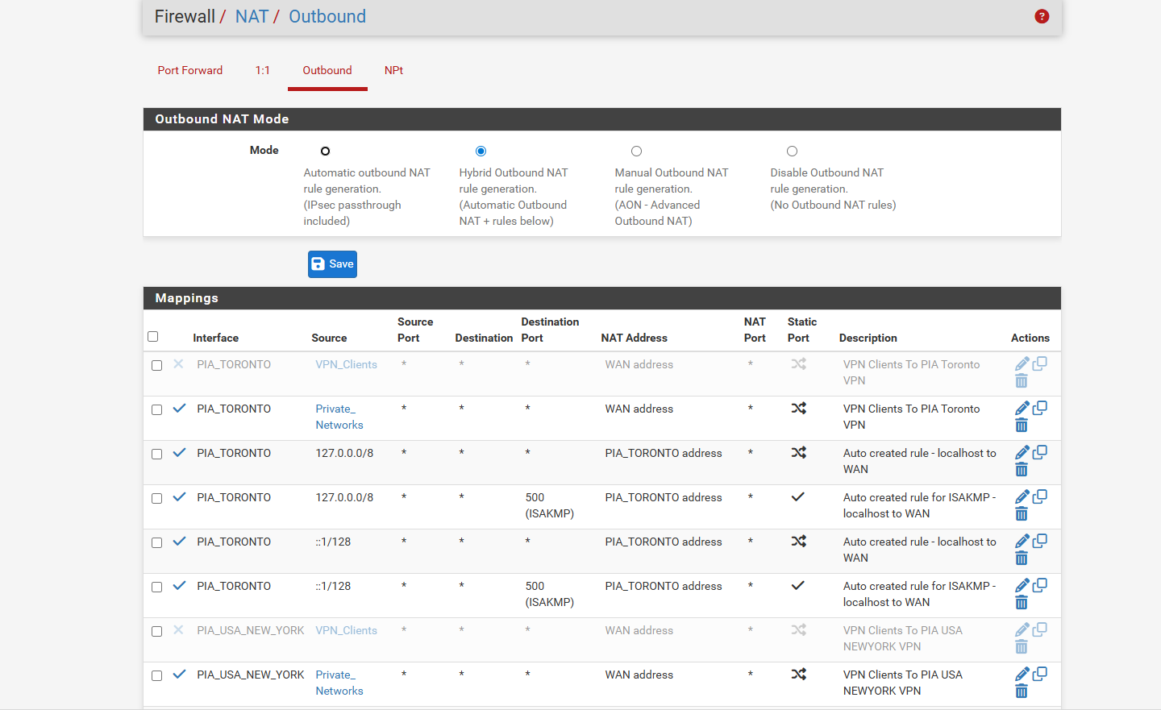Select Hybrid Outbound NAT rule generation
The height and width of the screenshot is (710, 1161).
click(x=481, y=152)
